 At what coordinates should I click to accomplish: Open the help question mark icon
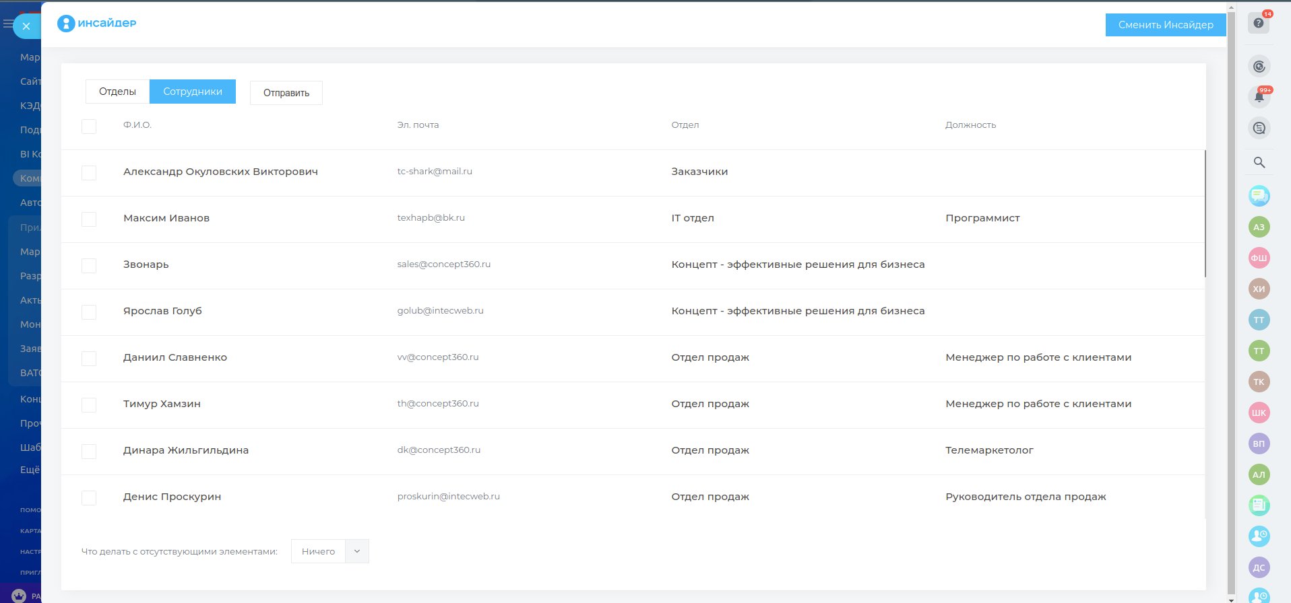point(1258,23)
